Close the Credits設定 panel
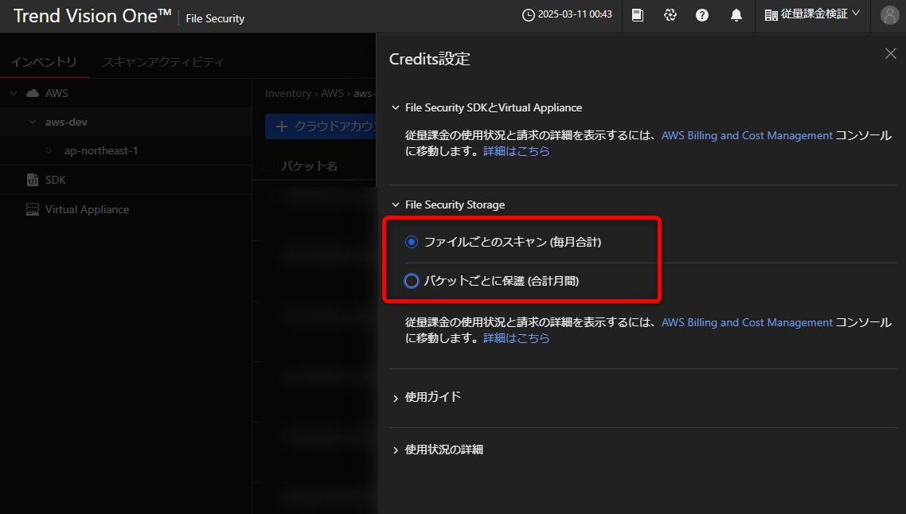The image size is (906, 514). click(x=890, y=54)
